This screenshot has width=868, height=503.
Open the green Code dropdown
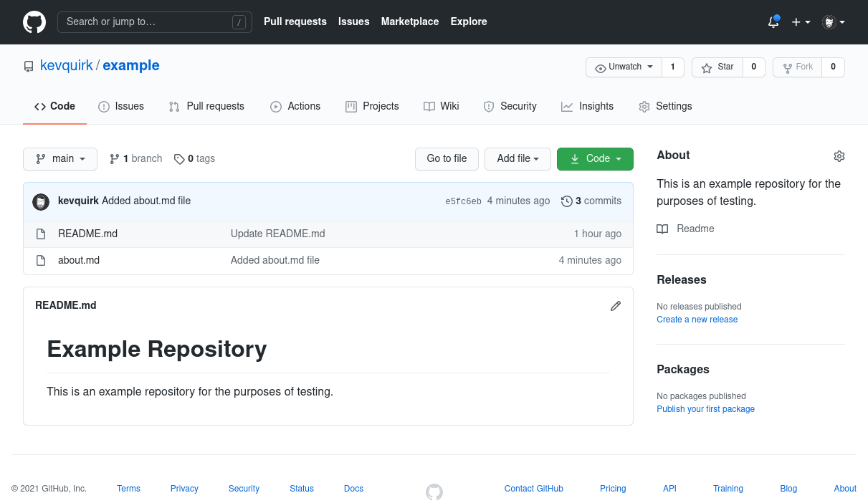[x=595, y=158]
